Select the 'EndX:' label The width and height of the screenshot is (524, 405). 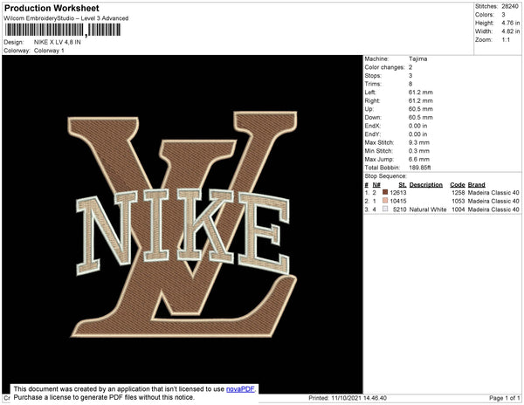coord(373,126)
